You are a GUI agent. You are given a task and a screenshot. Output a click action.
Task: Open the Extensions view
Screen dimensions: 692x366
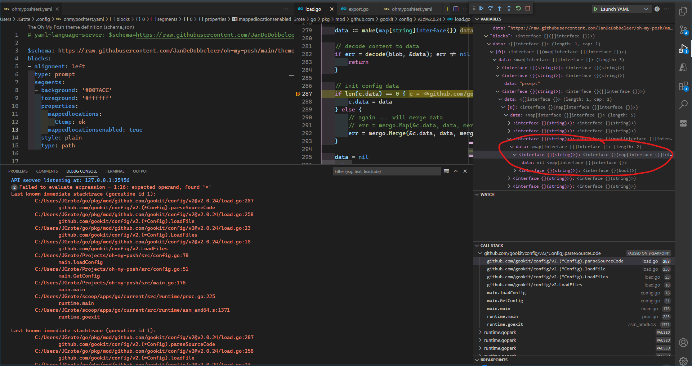(x=683, y=86)
